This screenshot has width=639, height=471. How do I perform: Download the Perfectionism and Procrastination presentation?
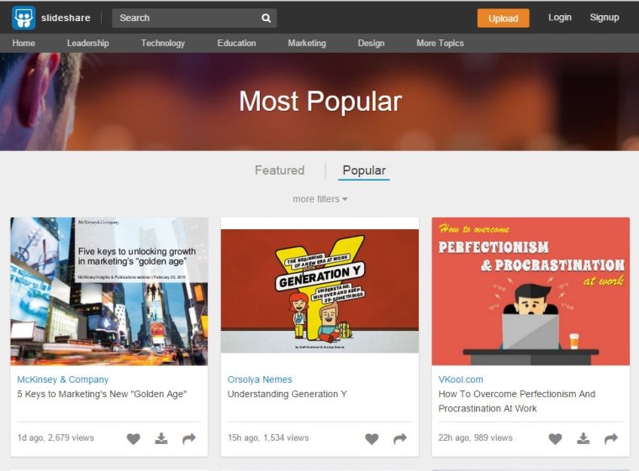584,438
